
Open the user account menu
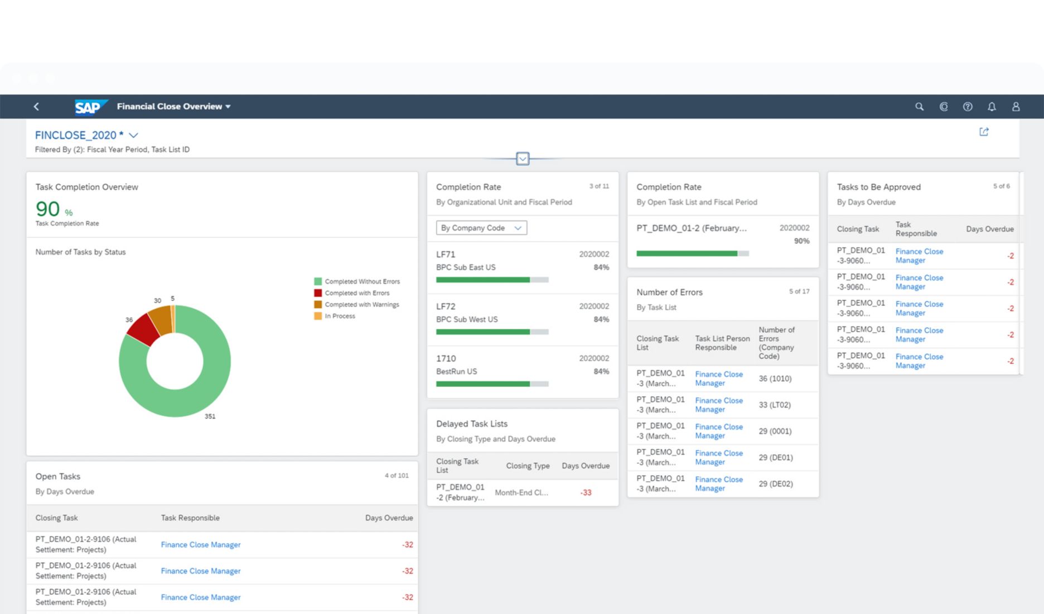[1016, 106]
